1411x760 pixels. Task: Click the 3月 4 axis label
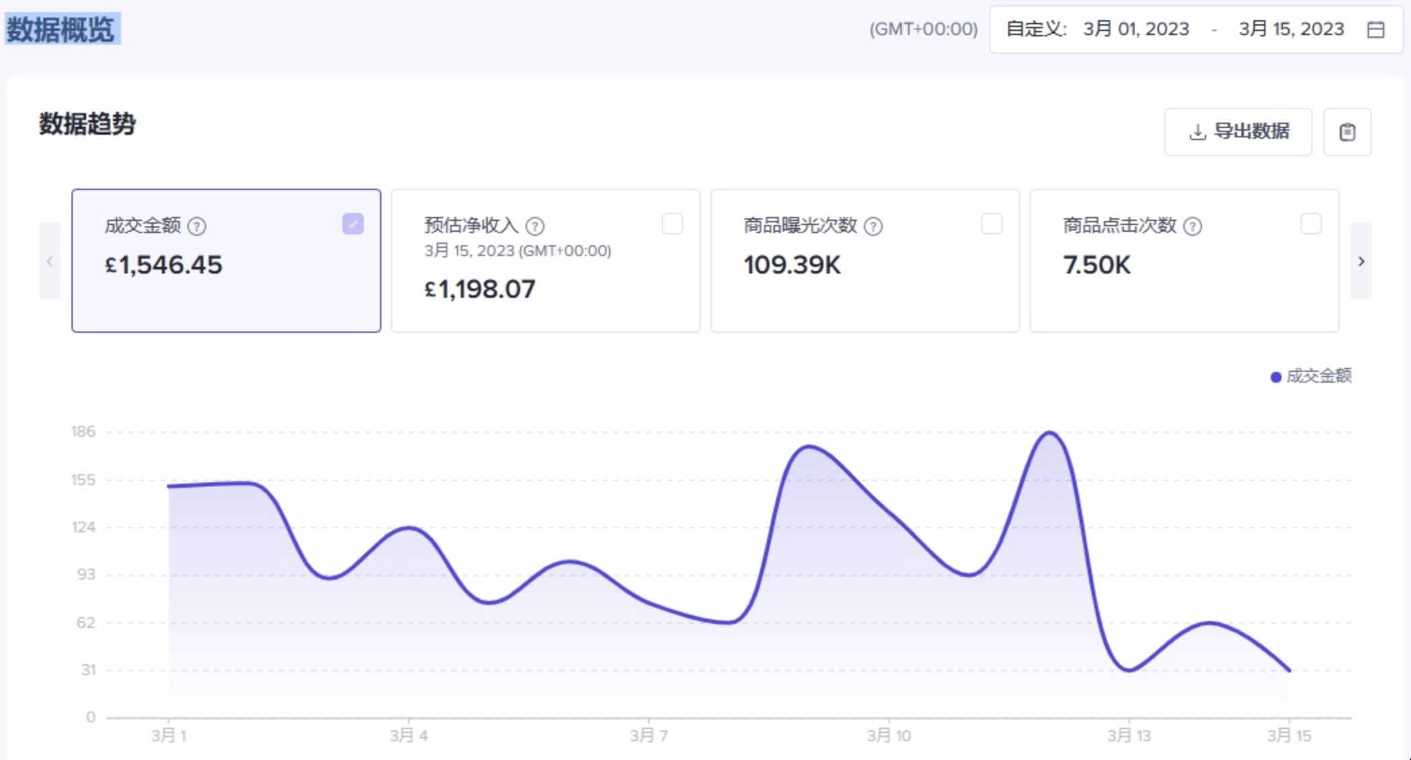click(x=408, y=735)
